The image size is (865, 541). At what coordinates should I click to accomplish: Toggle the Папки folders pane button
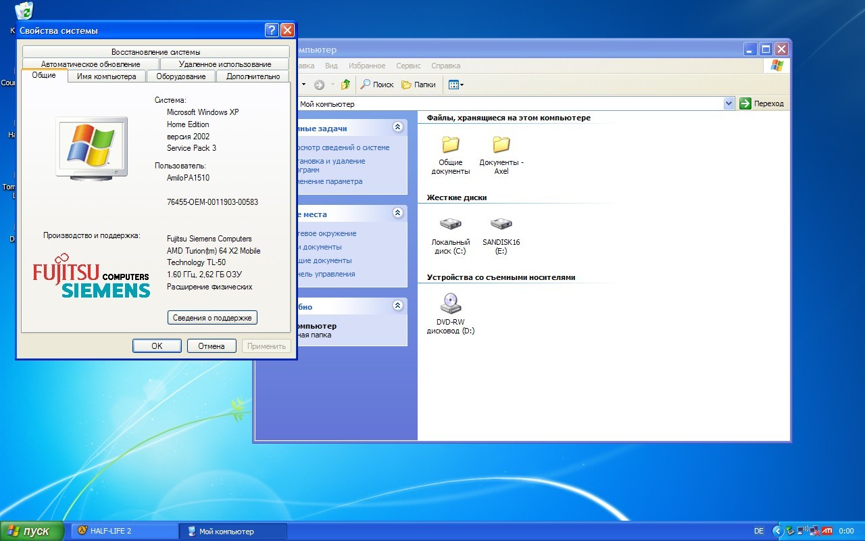pos(418,85)
